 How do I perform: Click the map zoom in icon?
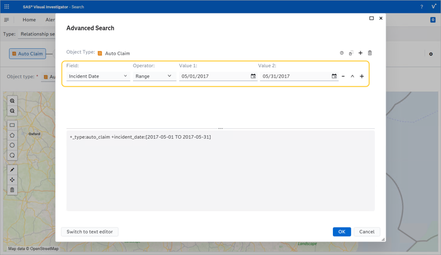point(12,101)
